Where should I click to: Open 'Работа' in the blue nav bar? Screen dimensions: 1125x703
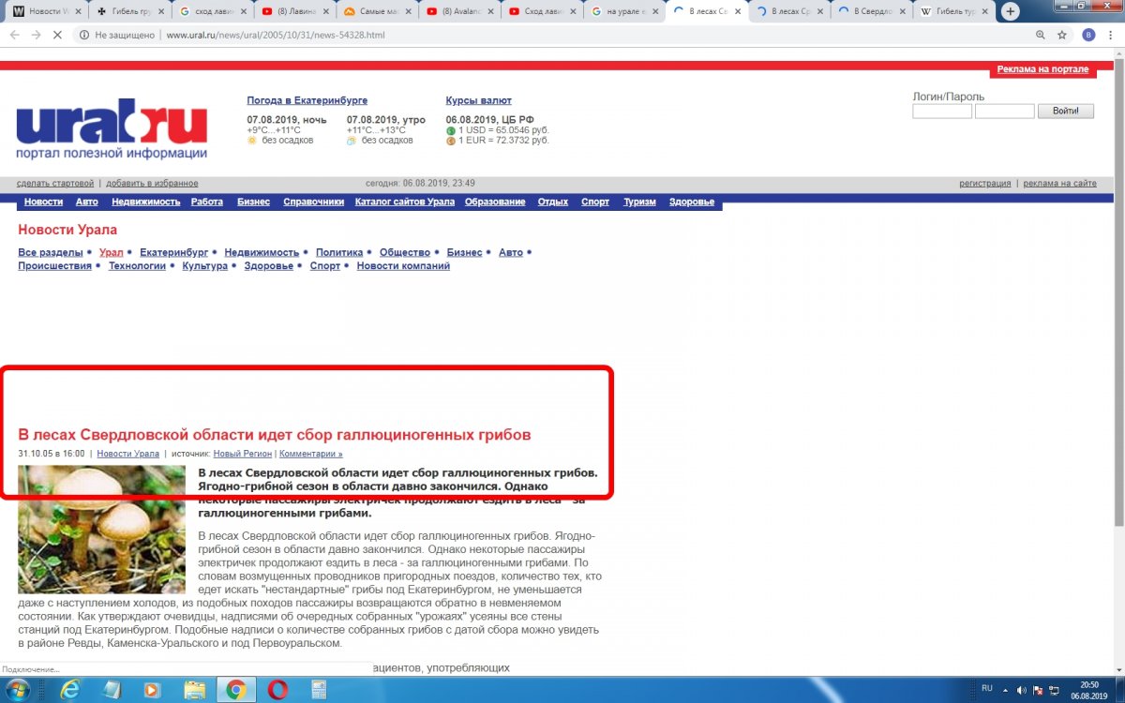207,202
